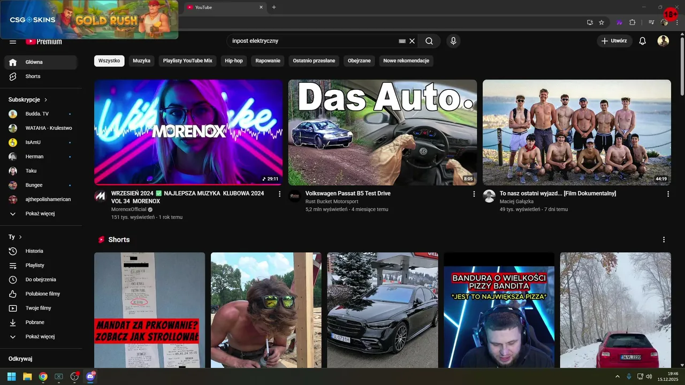Open ajthepolishamerican subscription

click(x=41, y=199)
